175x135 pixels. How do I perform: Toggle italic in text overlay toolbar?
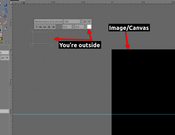click(x=45, y=27)
